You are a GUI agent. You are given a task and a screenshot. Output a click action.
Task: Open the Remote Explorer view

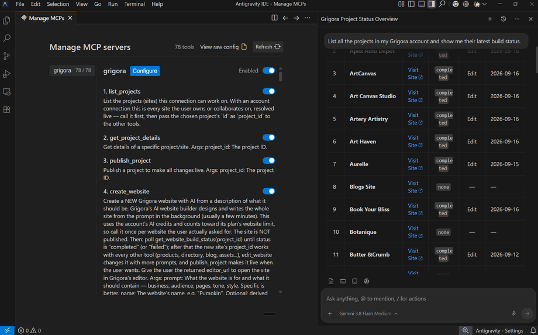(x=6, y=92)
